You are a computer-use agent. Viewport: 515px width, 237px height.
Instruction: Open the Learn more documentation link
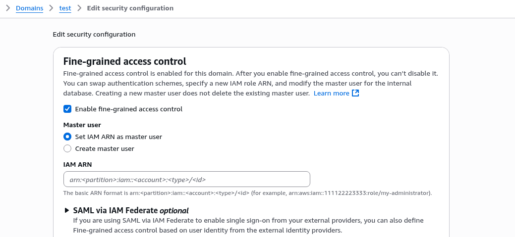pos(332,93)
